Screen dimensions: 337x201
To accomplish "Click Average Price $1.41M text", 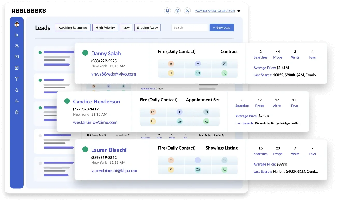I will tap(271, 68).
